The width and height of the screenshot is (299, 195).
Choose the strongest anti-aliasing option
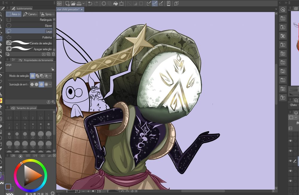(x=46, y=84)
